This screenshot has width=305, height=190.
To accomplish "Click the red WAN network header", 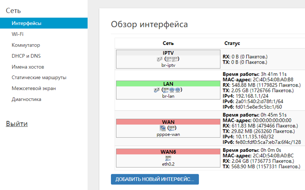I will (x=168, y=122).
